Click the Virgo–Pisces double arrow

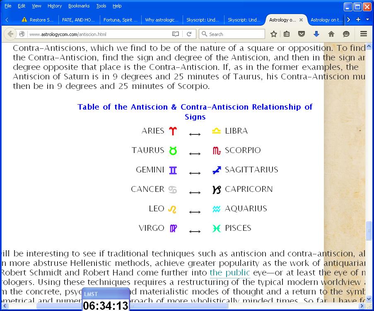coord(195,232)
